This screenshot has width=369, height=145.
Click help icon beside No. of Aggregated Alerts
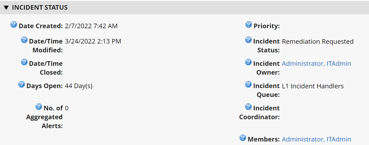tap(39, 107)
